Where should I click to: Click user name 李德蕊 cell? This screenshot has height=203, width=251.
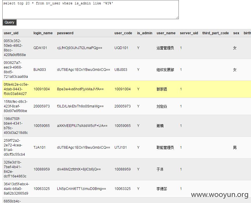162,189
